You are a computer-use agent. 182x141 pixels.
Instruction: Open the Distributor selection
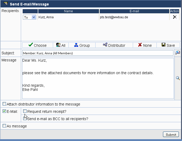(x=114, y=45)
